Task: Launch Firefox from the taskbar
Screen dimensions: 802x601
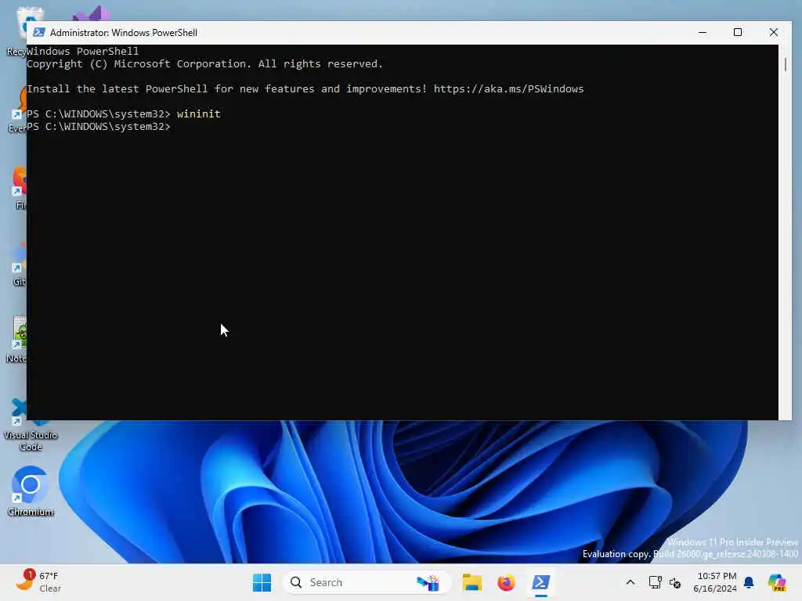Action: 506,582
